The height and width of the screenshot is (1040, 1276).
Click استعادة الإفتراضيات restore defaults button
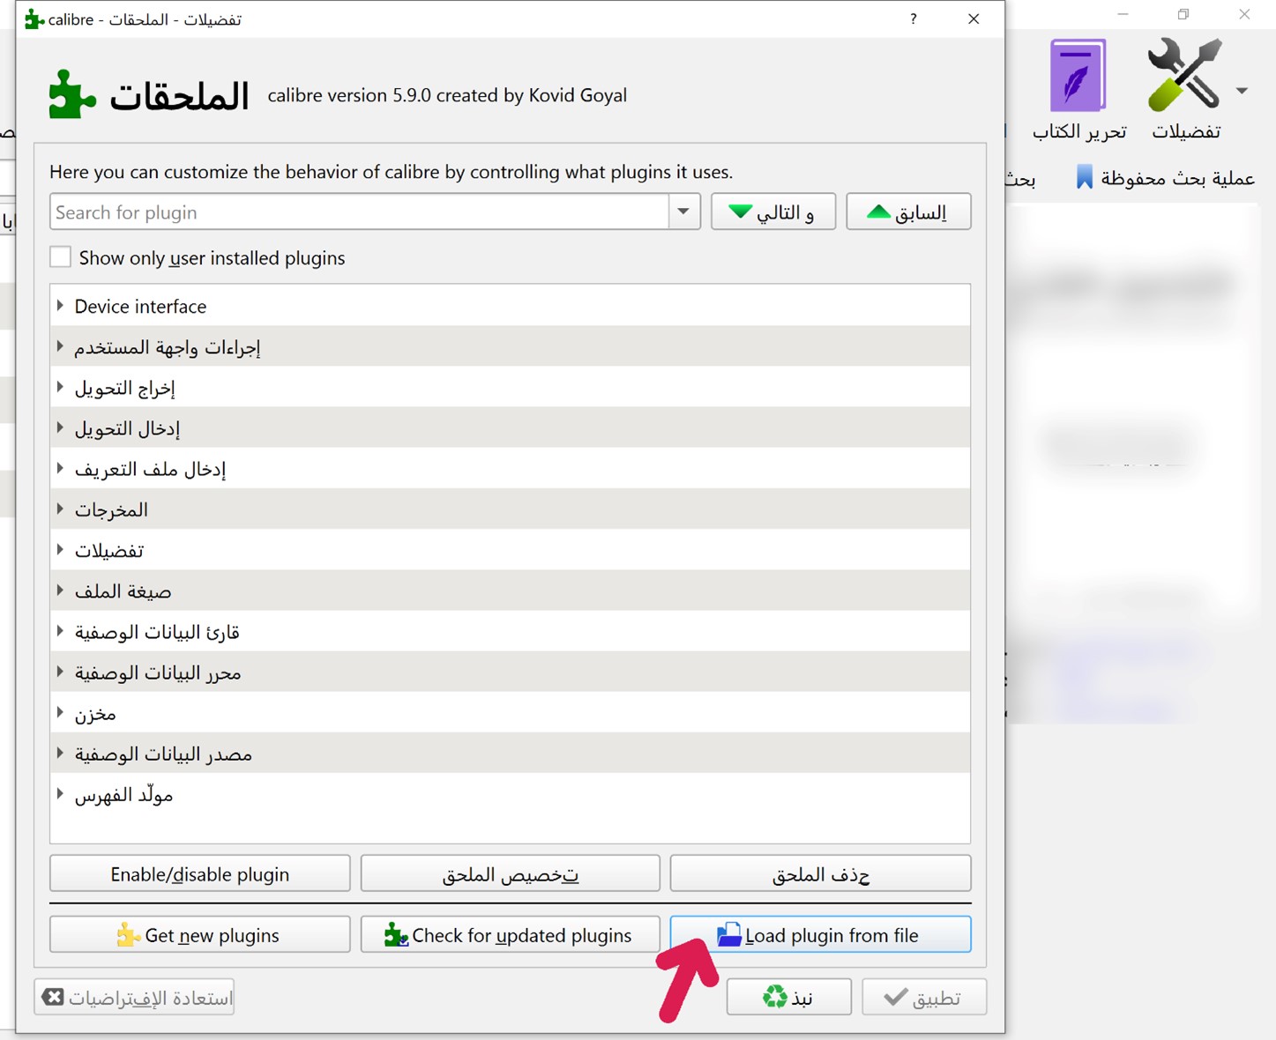[134, 997]
